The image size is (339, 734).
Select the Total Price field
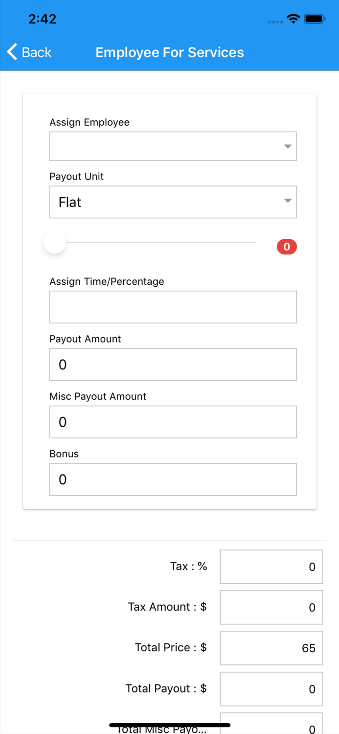271,648
